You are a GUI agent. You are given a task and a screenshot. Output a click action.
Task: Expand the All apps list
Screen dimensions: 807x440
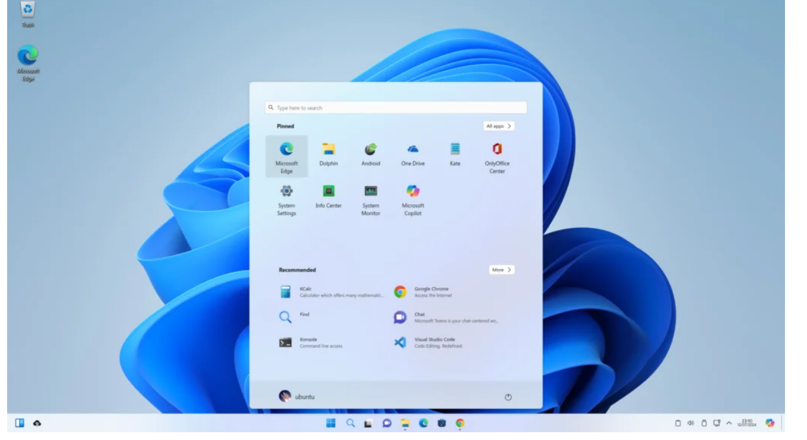[499, 126]
